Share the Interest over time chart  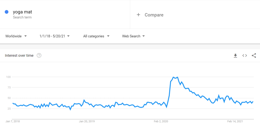254,56
